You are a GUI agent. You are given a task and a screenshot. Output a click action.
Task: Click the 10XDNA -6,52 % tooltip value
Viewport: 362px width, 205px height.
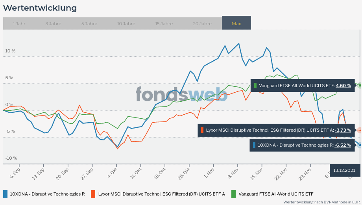click(342, 145)
